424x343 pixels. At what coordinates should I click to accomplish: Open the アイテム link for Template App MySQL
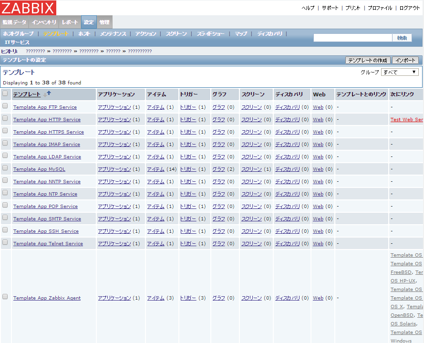pyautogui.click(x=155, y=169)
